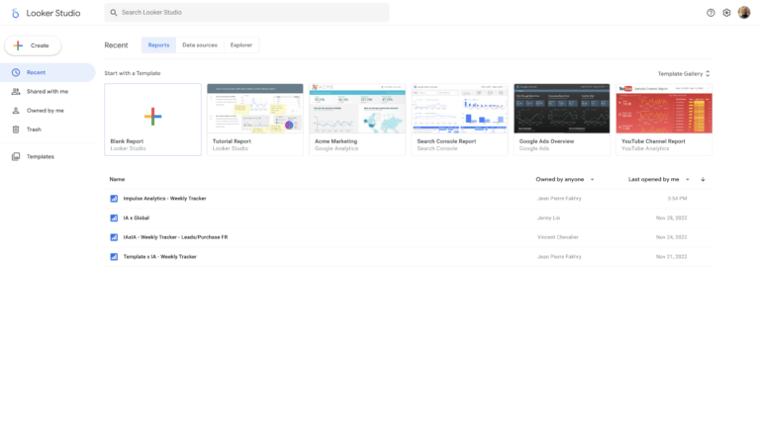Click the date Nov 28, 2022
The height and width of the screenshot is (433, 760).
[671, 217]
